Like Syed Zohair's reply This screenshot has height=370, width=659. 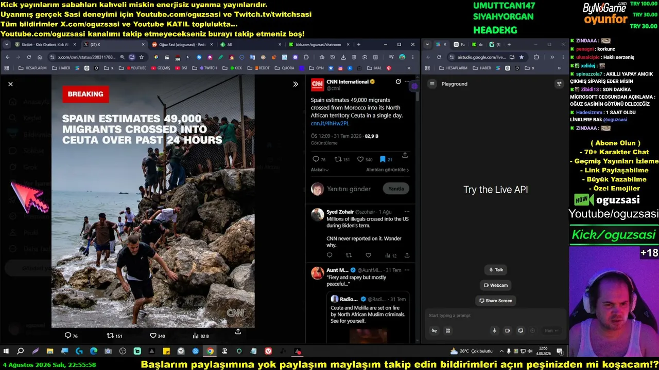(368, 255)
